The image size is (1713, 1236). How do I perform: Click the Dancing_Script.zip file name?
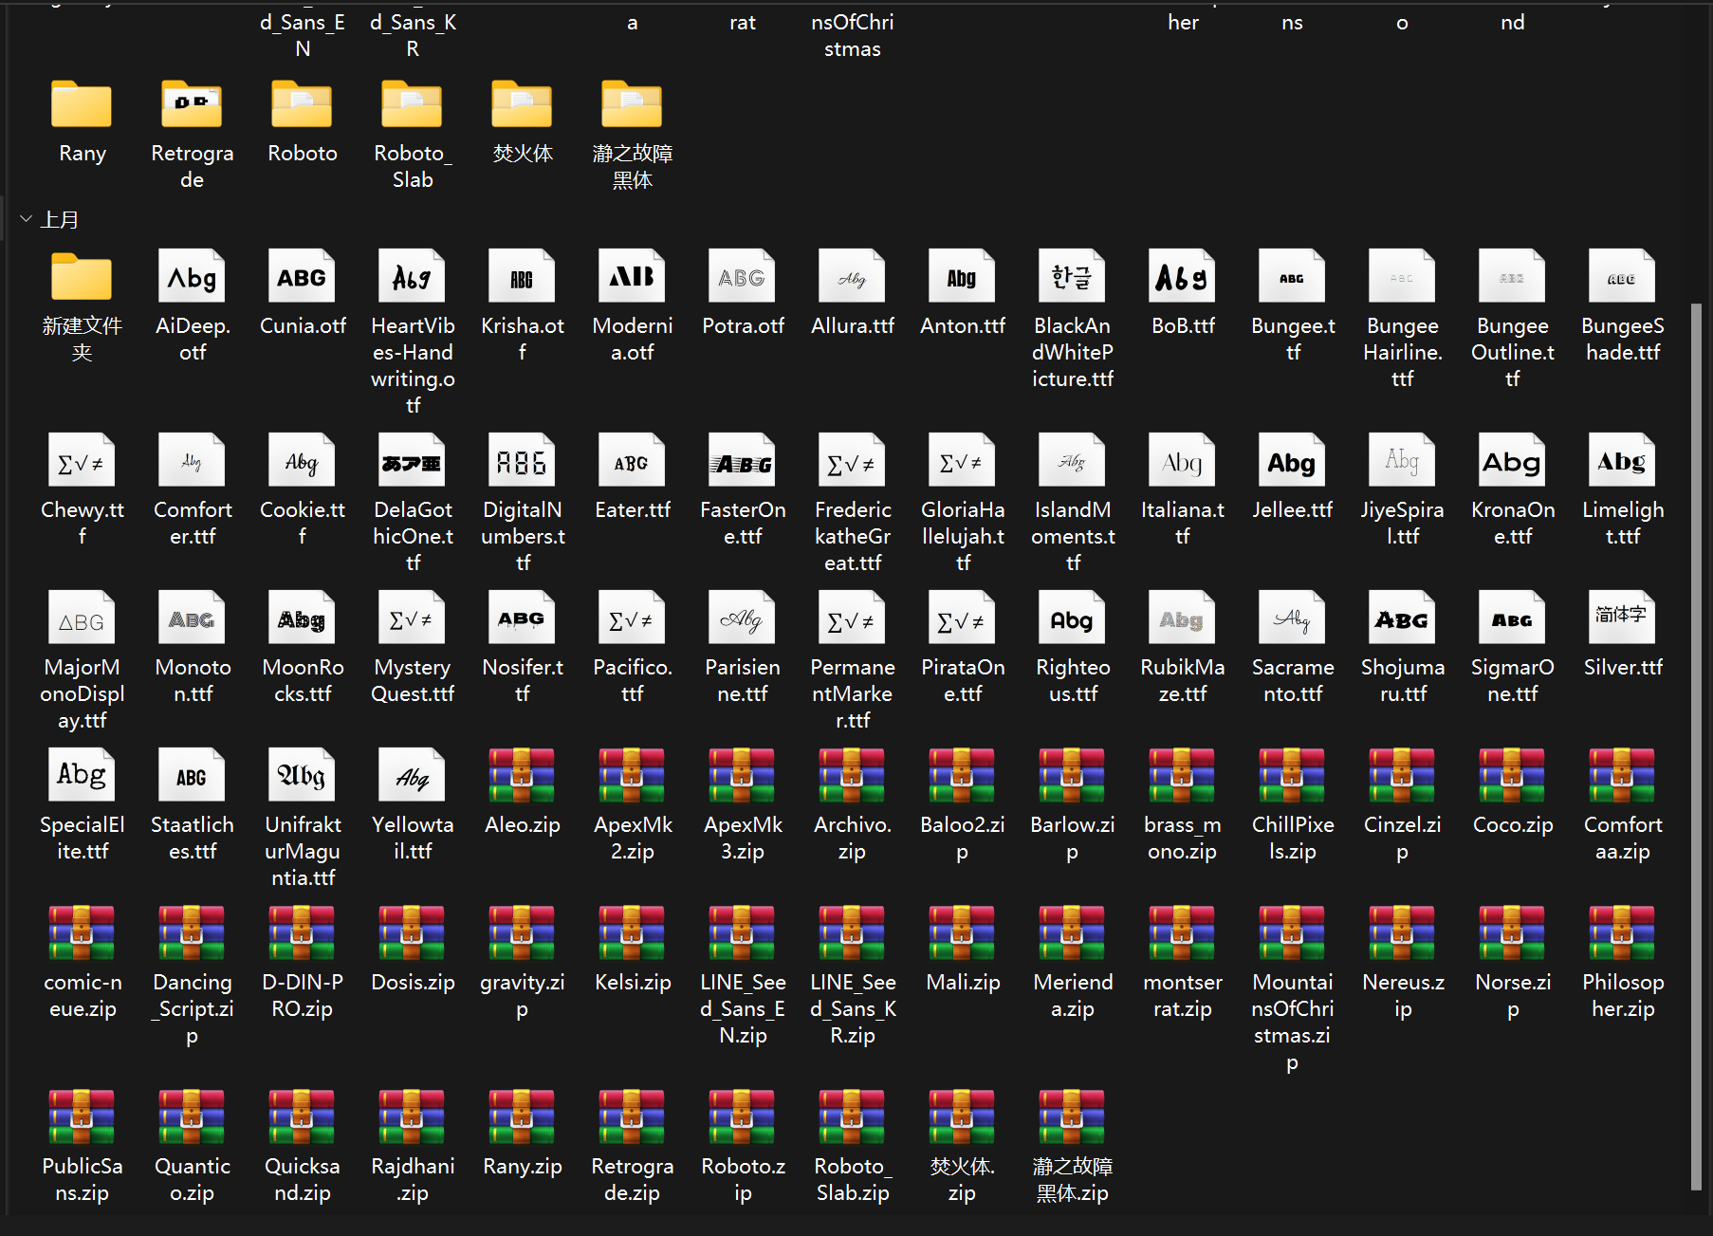(193, 1008)
